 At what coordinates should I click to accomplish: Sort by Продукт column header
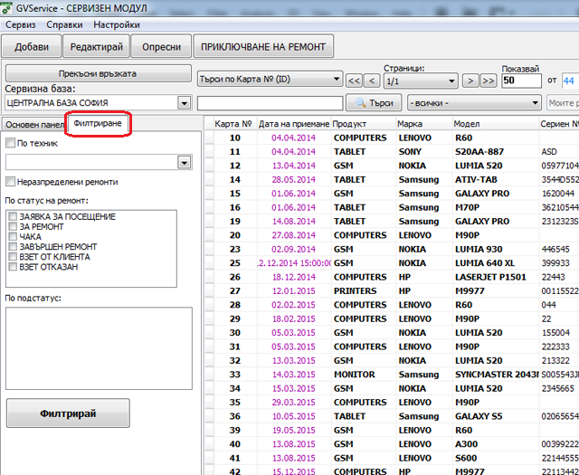(364, 124)
